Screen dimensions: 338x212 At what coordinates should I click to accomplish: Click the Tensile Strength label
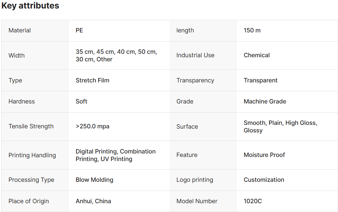[x=31, y=126]
